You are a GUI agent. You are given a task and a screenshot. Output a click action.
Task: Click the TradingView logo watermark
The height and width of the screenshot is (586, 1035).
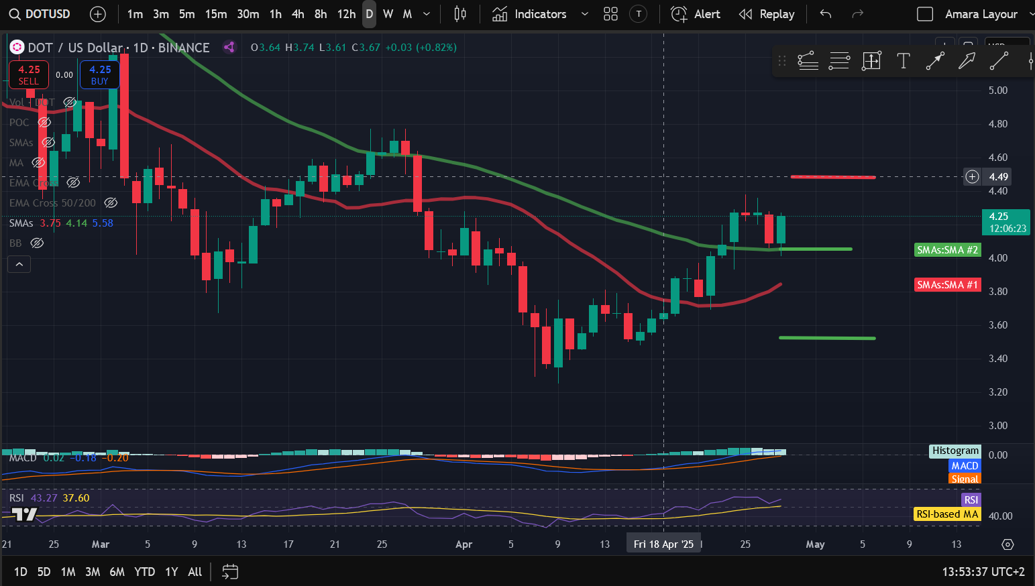pyautogui.click(x=25, y=515)
